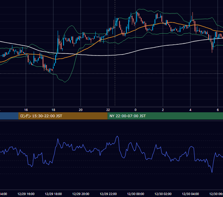223x197 pixels.
Task: Click the time axis label 2
Action: click(163, 110)
